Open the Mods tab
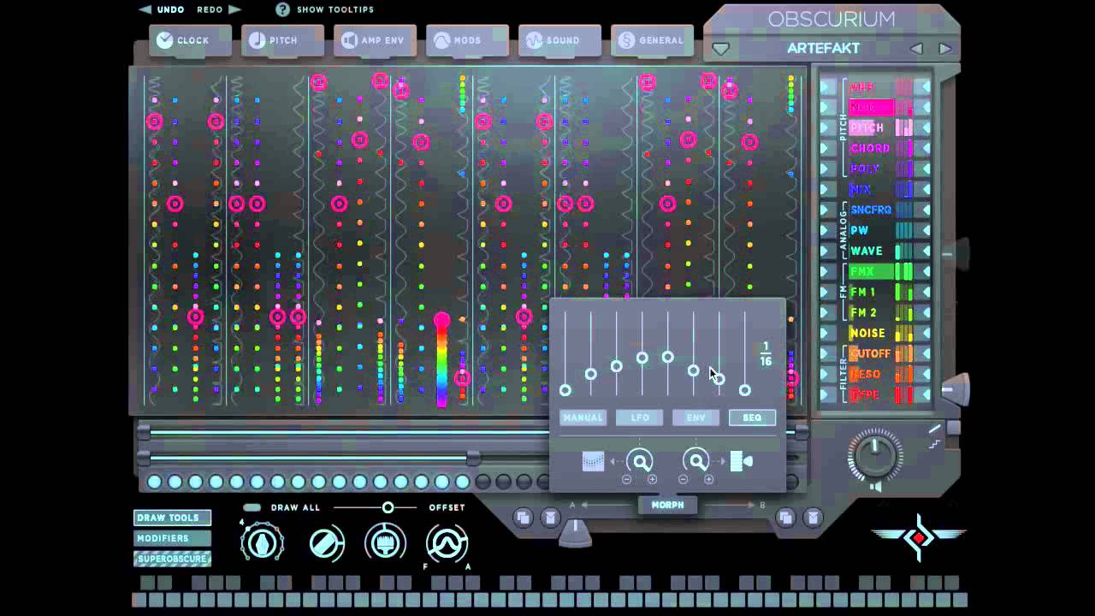Image resolution: width=1095 pixels, height=616 pixels. [467, 40]
